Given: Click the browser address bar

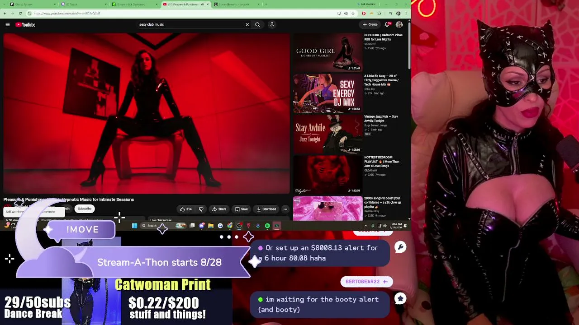Looking at the screenshot, I should [181, 14].
